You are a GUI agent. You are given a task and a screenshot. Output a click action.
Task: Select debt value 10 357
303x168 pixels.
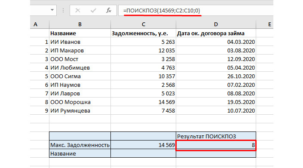pos(144,76)
